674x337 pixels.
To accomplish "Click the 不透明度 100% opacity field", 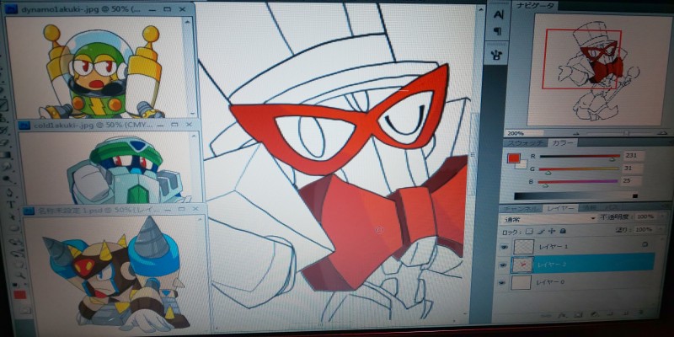I will (x=645, y=217).
